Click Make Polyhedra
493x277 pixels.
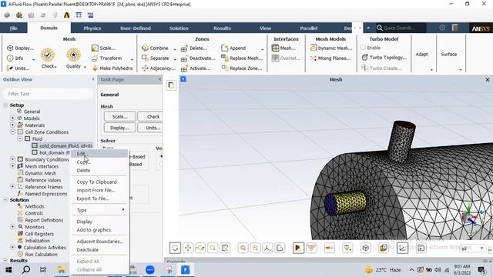(112, 68)
